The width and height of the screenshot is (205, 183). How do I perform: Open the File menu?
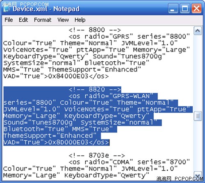point(9,20)
